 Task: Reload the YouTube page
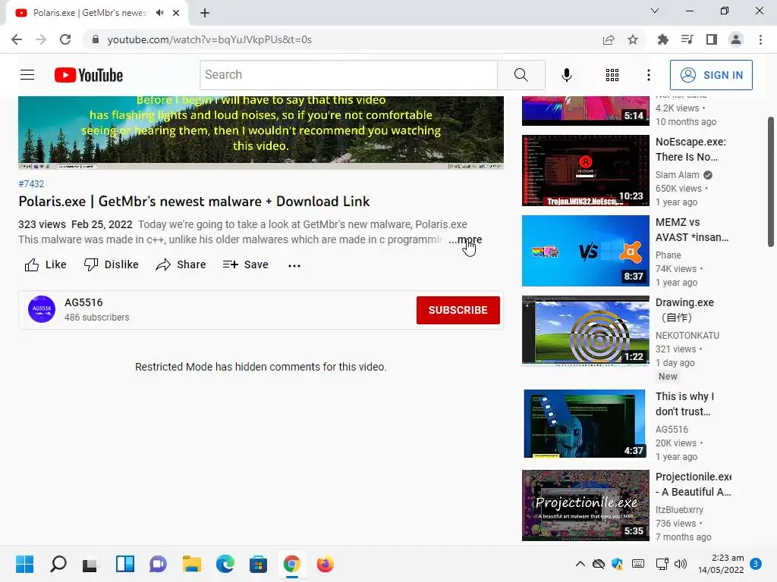point(65,39)
